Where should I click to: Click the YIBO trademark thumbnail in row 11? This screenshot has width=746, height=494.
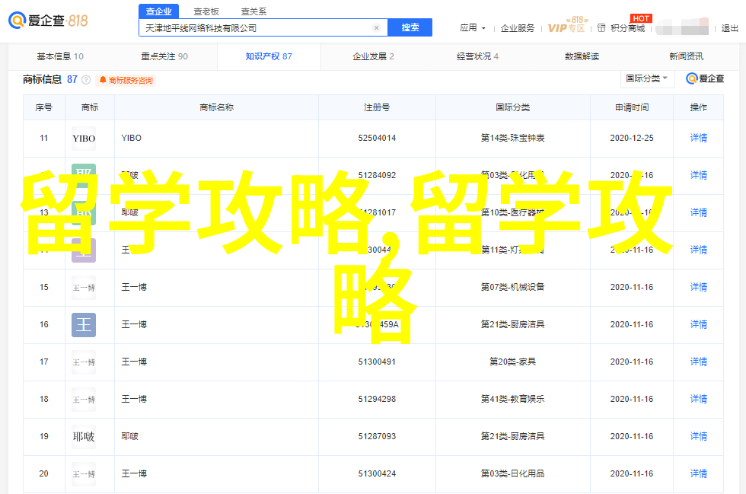pos(84,139)
